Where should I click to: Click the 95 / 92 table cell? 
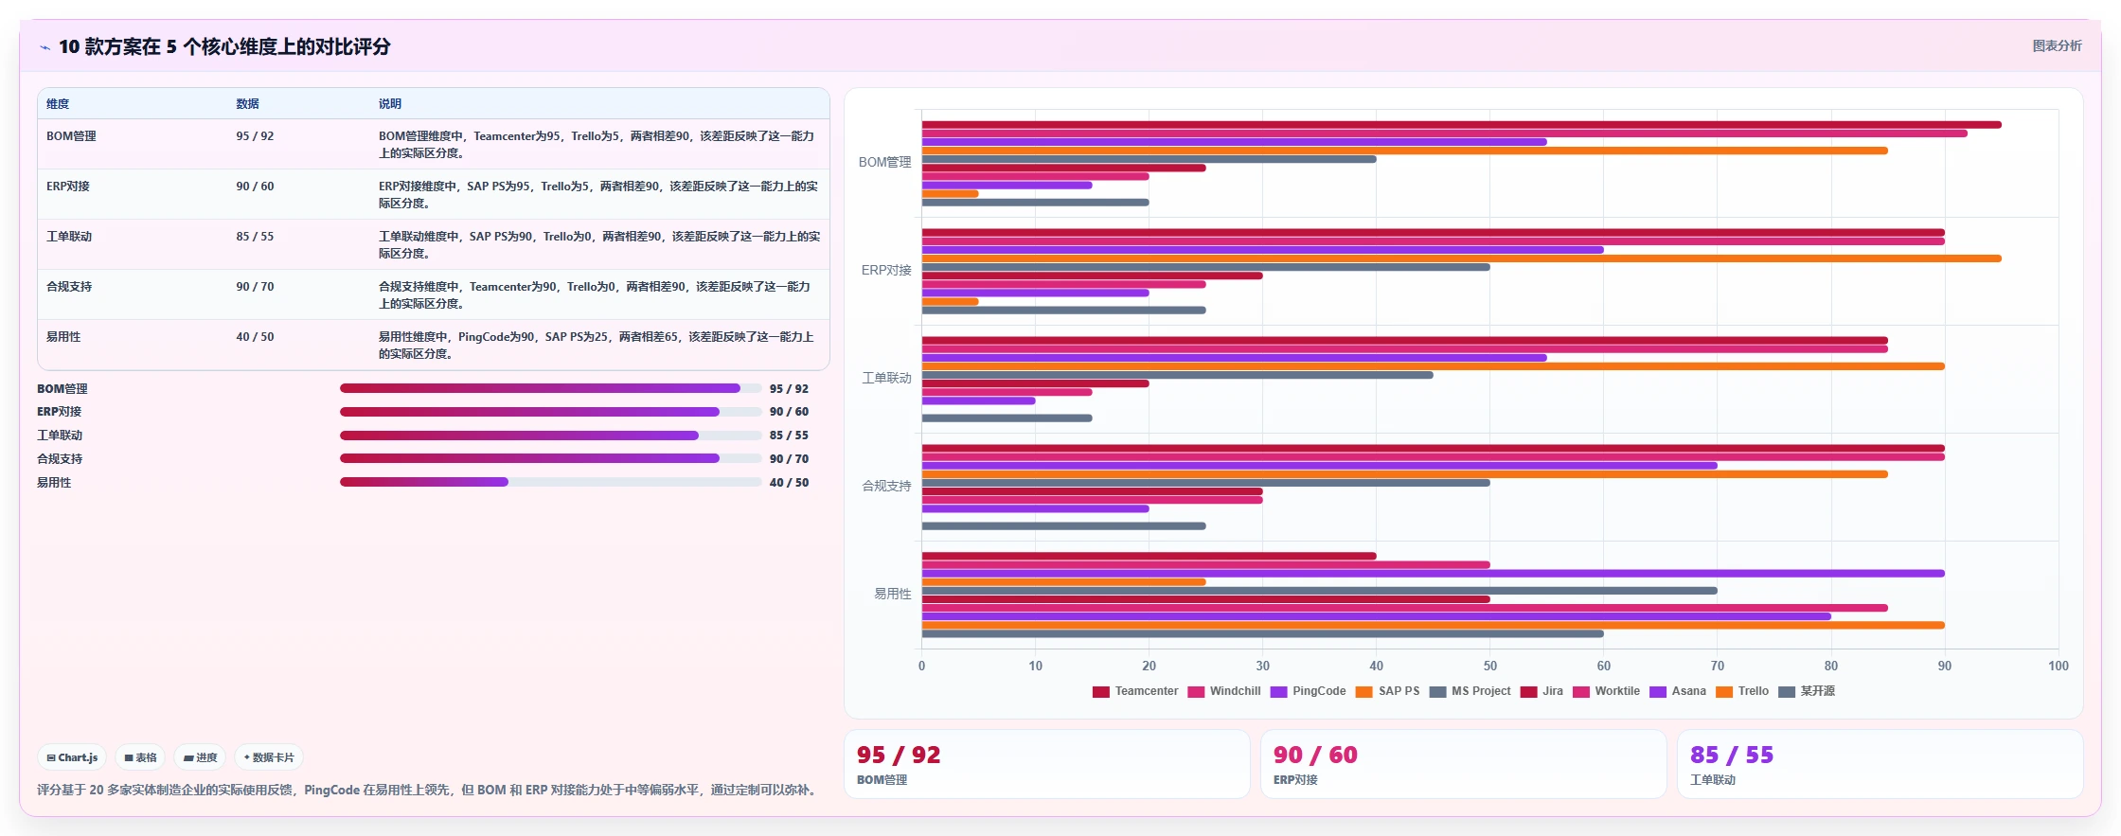(x=255, y=136)
